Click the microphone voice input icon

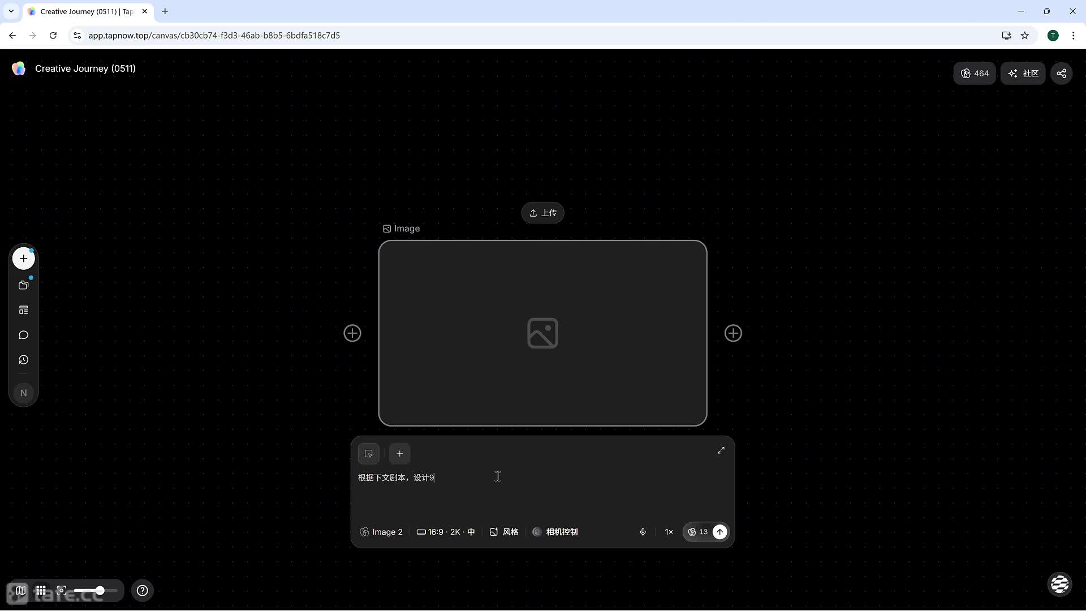coord(643,532)
